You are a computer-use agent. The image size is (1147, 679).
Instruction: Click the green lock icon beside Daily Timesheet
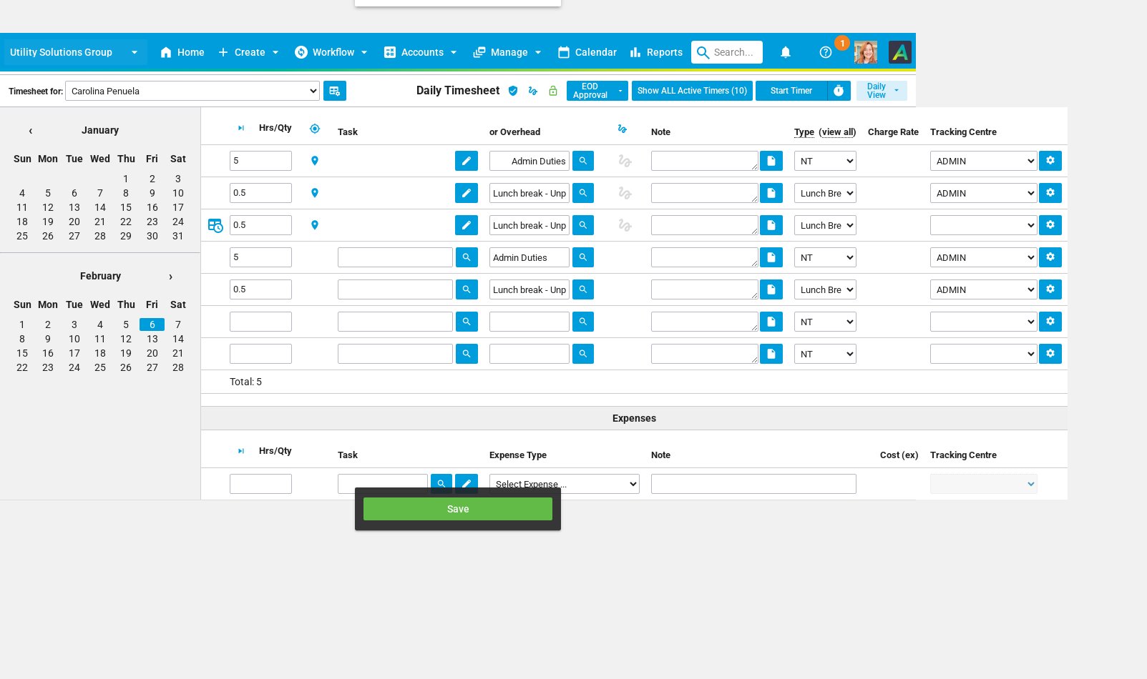(553, 91)
